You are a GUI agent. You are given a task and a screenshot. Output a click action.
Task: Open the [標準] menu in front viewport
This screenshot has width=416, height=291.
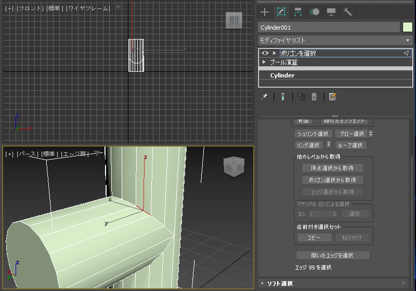coord(55,8)
